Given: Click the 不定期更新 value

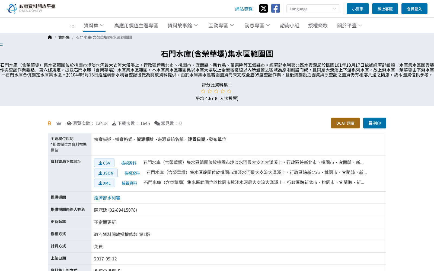Looking at the screenshot, I should tap(105, 222).
